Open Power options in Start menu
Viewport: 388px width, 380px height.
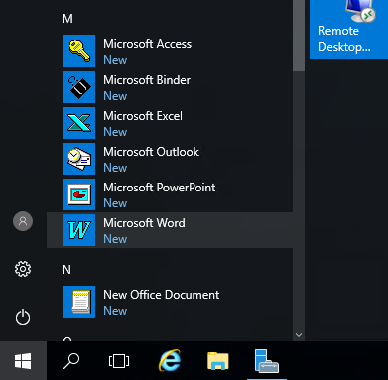[23, 317]
